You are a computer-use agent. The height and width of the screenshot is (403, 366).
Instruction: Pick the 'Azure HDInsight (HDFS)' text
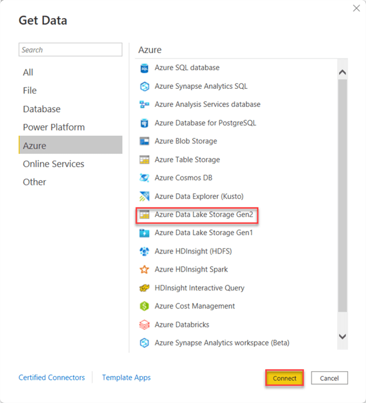193,251
